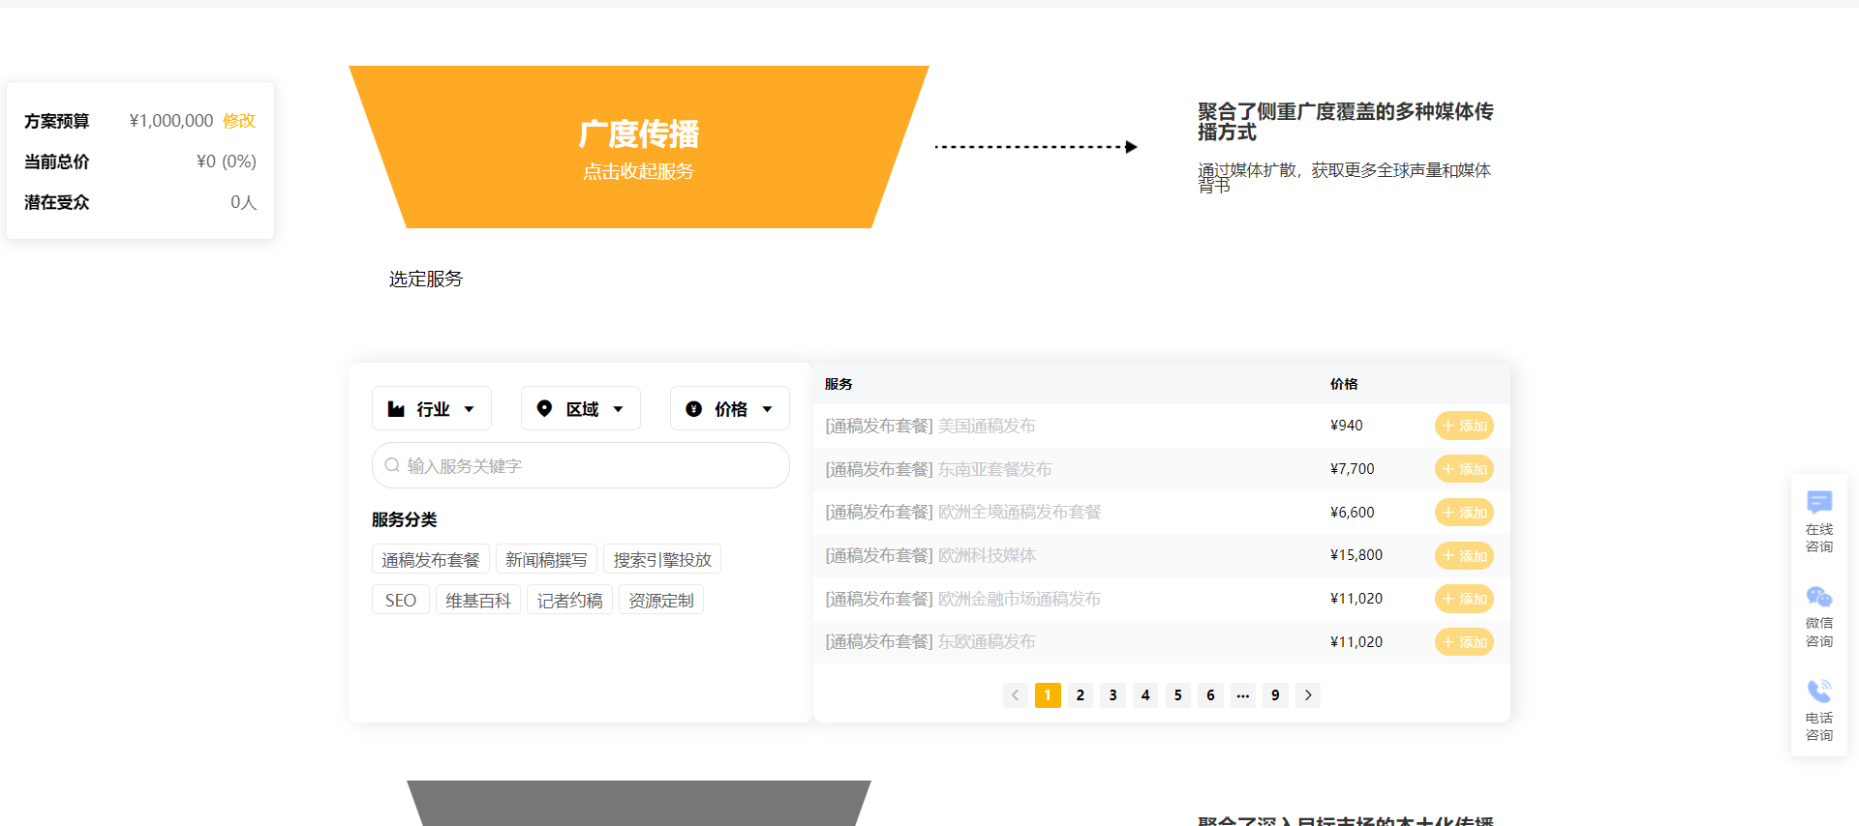1859x826 pixels.
Task: Add 美国通稿发布 service
Action: tap(1464, 426)
